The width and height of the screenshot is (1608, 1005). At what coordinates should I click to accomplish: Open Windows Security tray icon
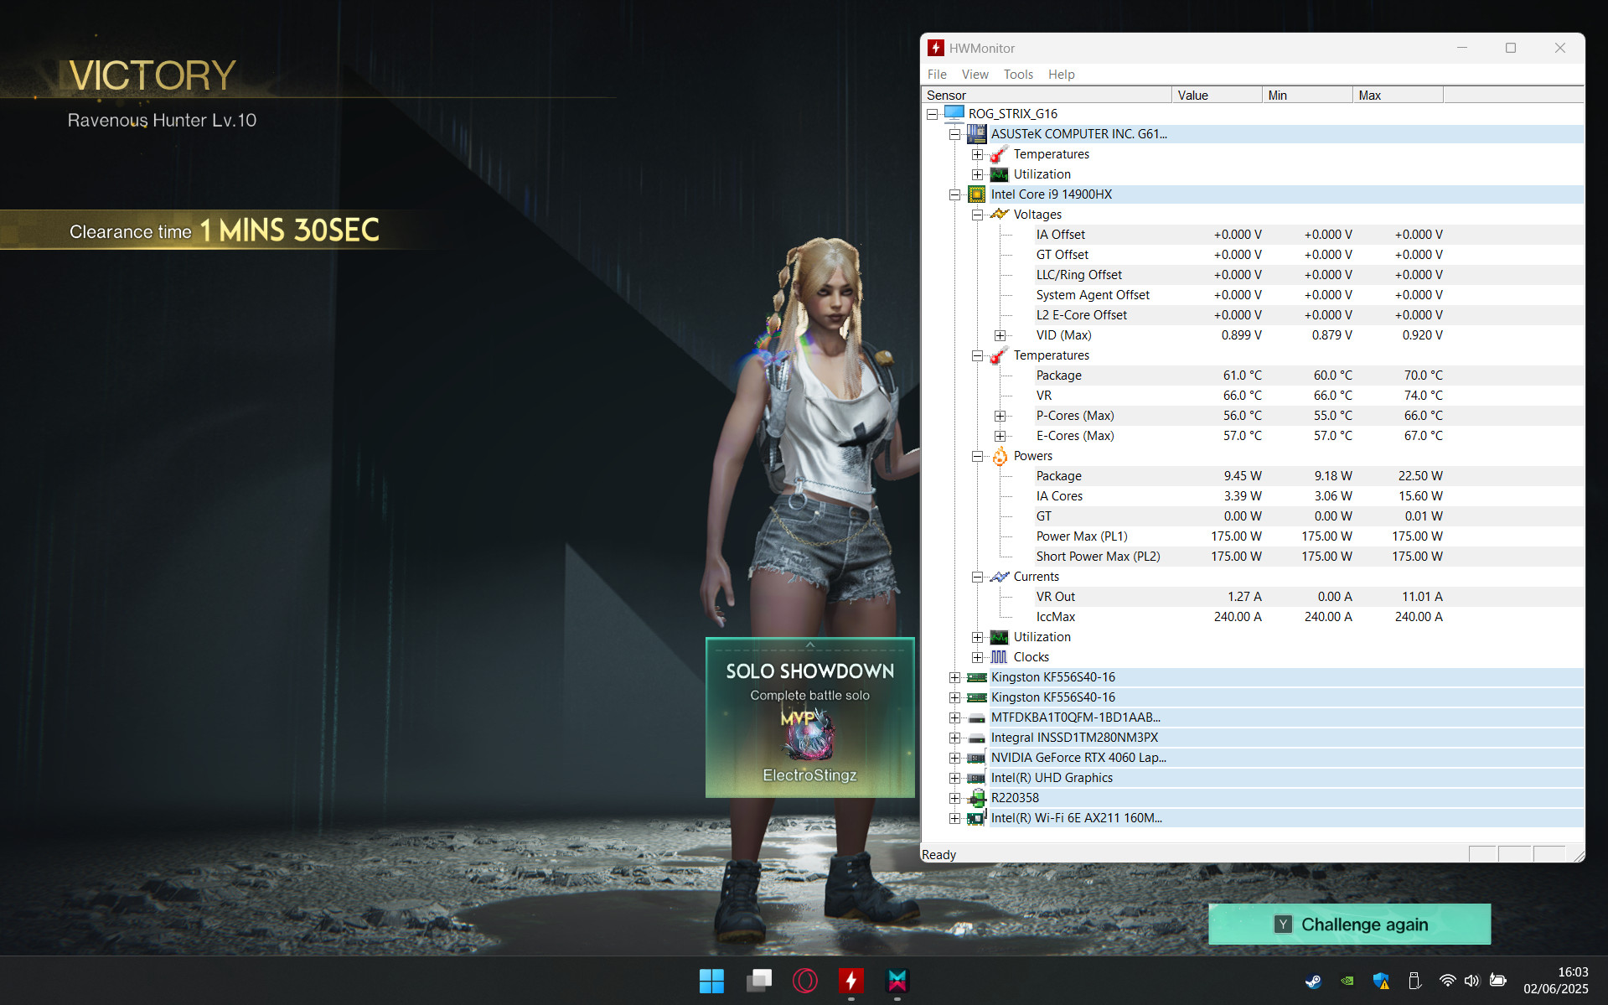point(1381,981)
